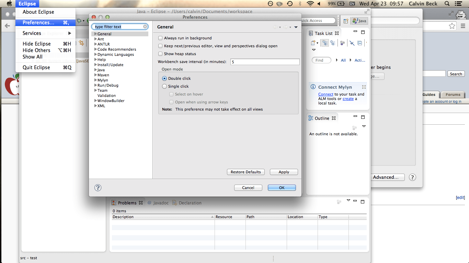Choose Quit Eclipse from the Eclipse menu
Image resolution: width=469 pixels, height=263 pixels.
37,67
